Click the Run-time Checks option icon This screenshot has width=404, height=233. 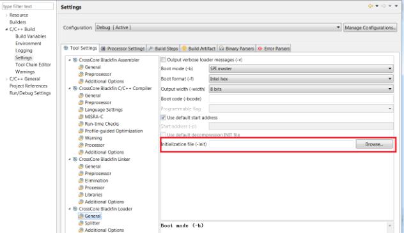[81, 124]
